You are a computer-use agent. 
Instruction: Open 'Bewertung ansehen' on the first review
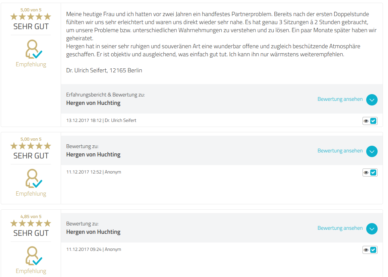340,99
